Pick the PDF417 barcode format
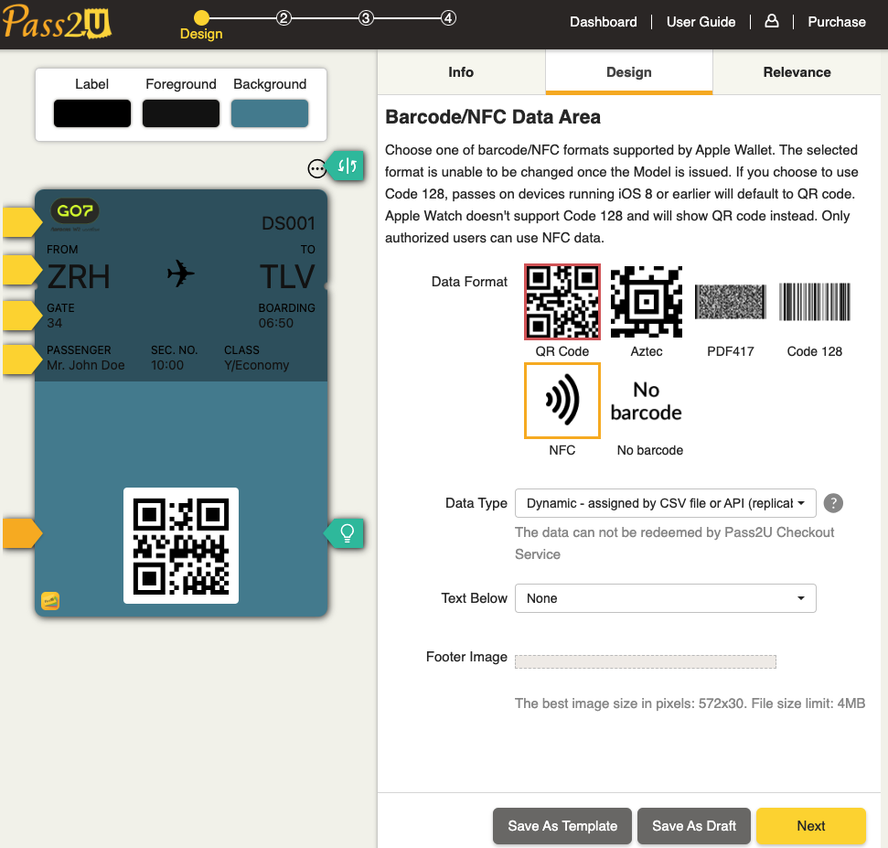The height and width of the screenshot is (848, 888). [730, 301]
